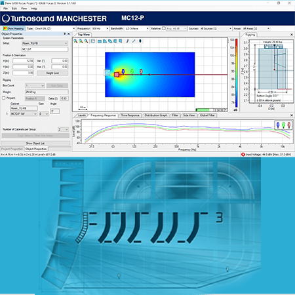Switch to the Global Filter tab
The height and width of the screenshot is (295, 295).
[207, 115]
